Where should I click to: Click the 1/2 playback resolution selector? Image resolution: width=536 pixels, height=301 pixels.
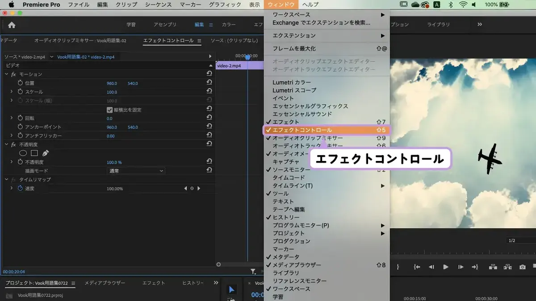coord(521,241)
